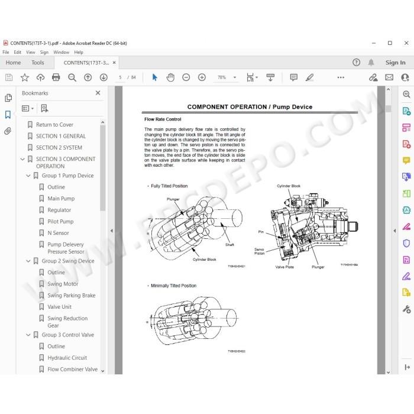The height and width of the screenshot is (414, 414).
Task: Click the Save file icon
Action: coord(9,77)
